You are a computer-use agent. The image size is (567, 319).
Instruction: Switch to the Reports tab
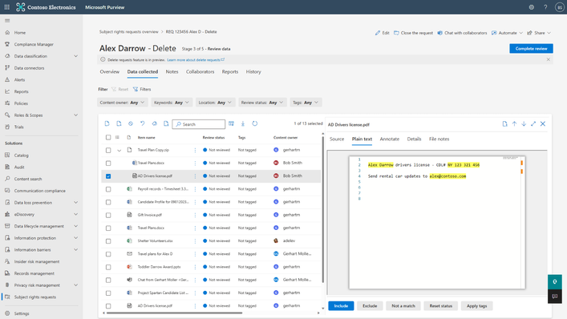pyautogui.click(x=230, y=72)
